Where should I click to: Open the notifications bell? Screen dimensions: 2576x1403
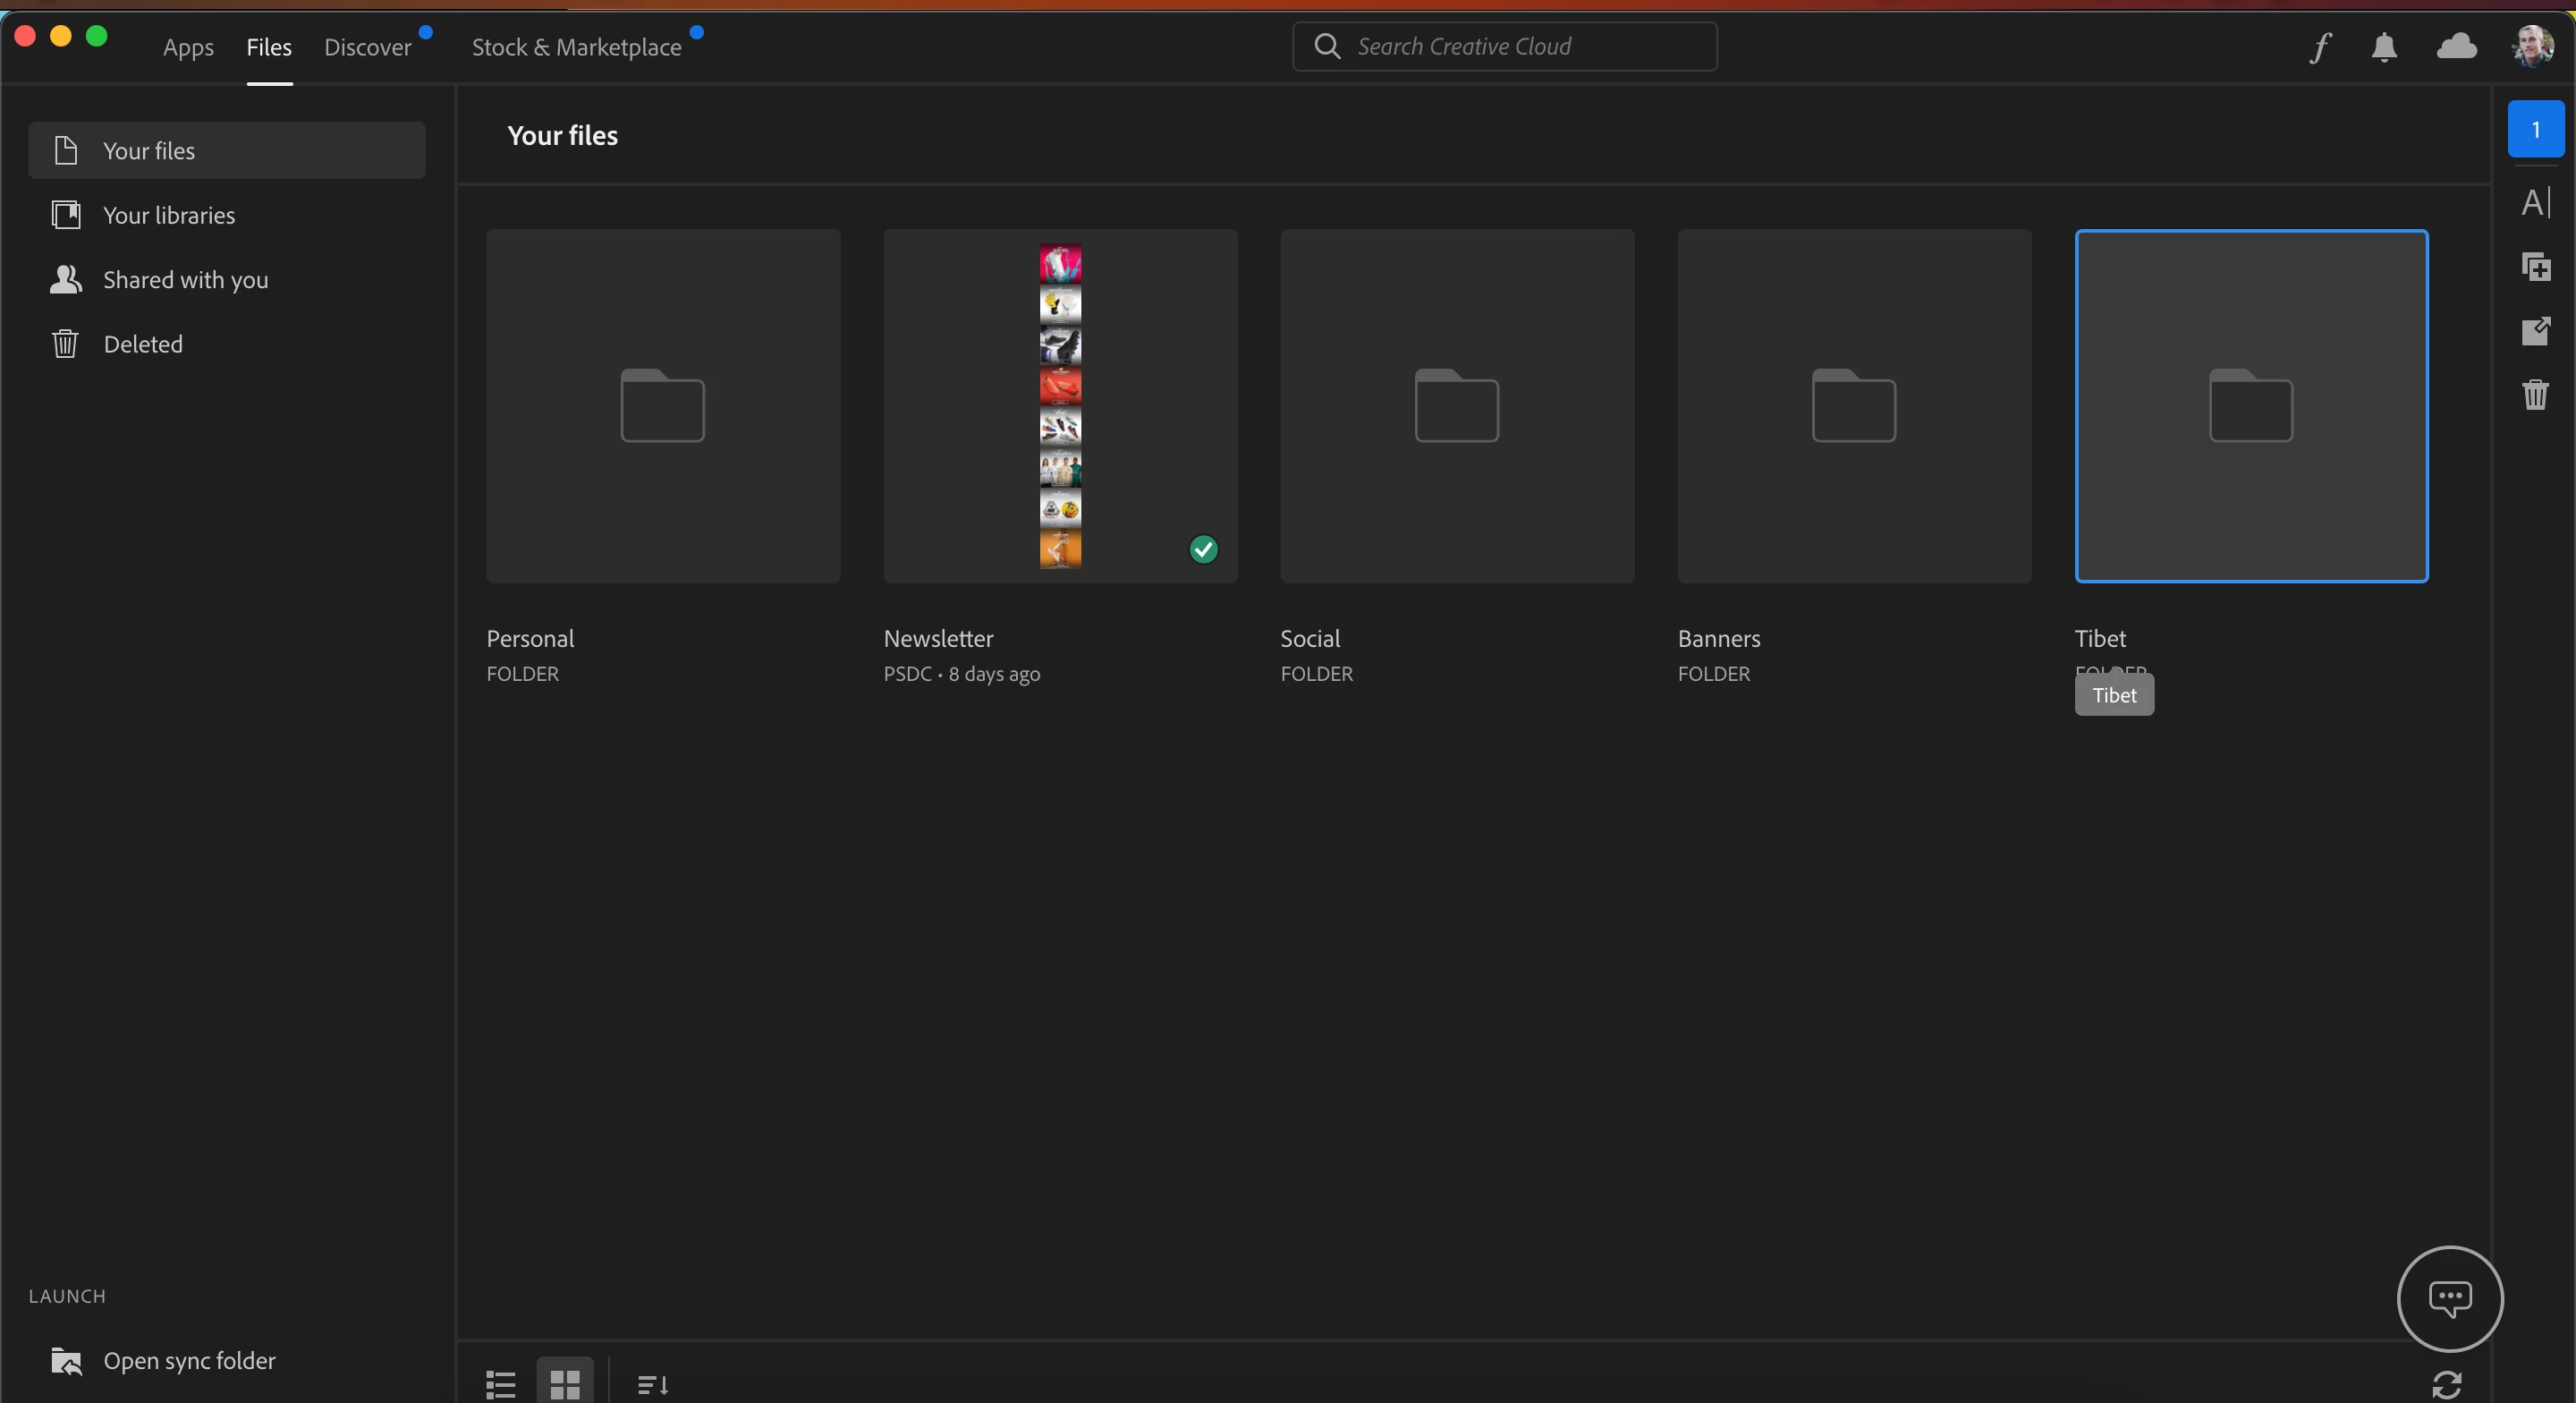[2384, 47]
